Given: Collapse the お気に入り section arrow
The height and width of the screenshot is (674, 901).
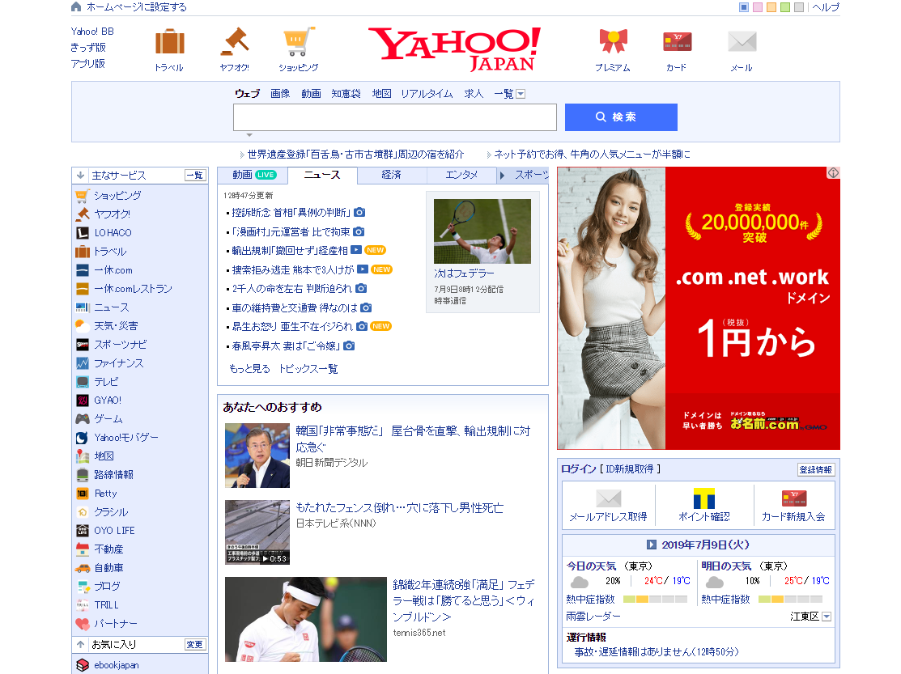Looking at the screenshot, I should 81,644.
